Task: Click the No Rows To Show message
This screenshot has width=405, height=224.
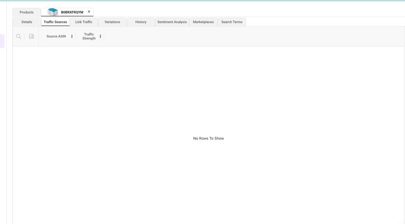Action: click(208, 138)
